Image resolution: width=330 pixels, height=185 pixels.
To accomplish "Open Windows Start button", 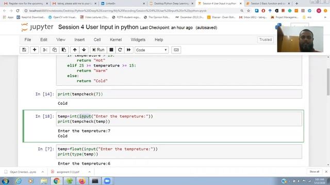I will coord(5,181).
